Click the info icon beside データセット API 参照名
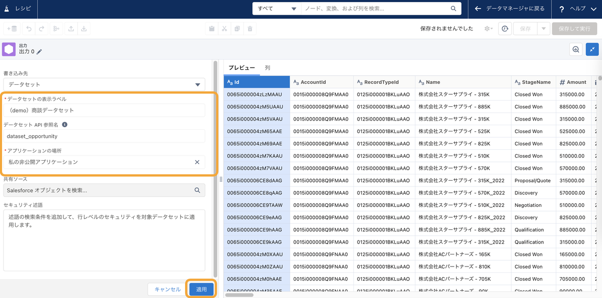This screenshot has width=602, height=298. [x=65, y=125]
